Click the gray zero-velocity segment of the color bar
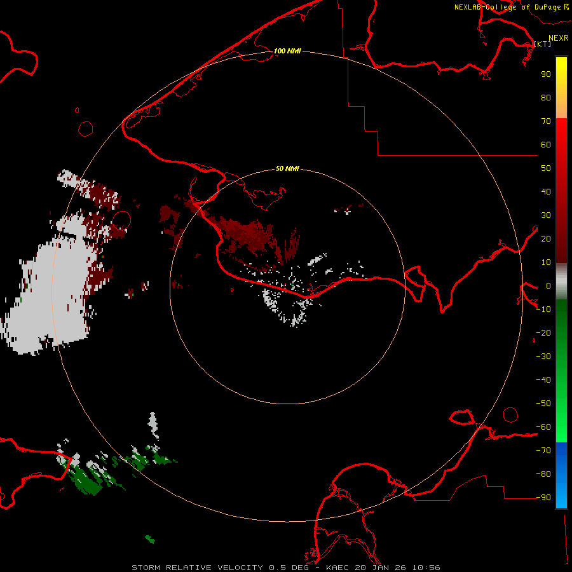This screenshot has height=572, width=572. point(561,282)
